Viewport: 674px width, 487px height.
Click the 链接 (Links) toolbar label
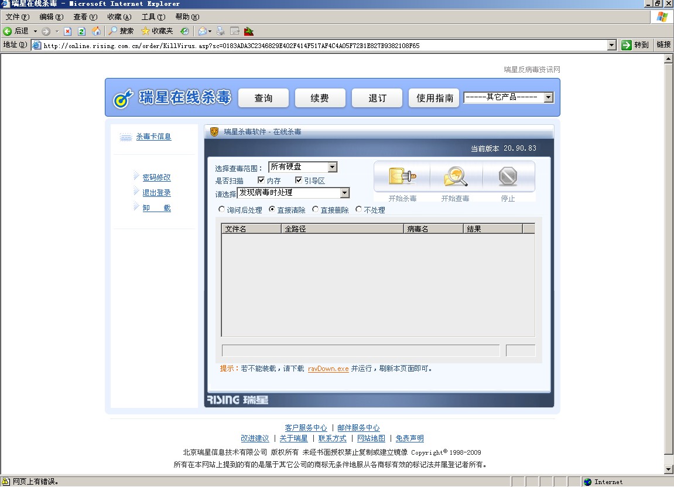click(x=663, y=45)
